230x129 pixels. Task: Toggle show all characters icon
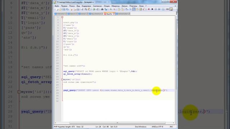click(x=130, y=9)
